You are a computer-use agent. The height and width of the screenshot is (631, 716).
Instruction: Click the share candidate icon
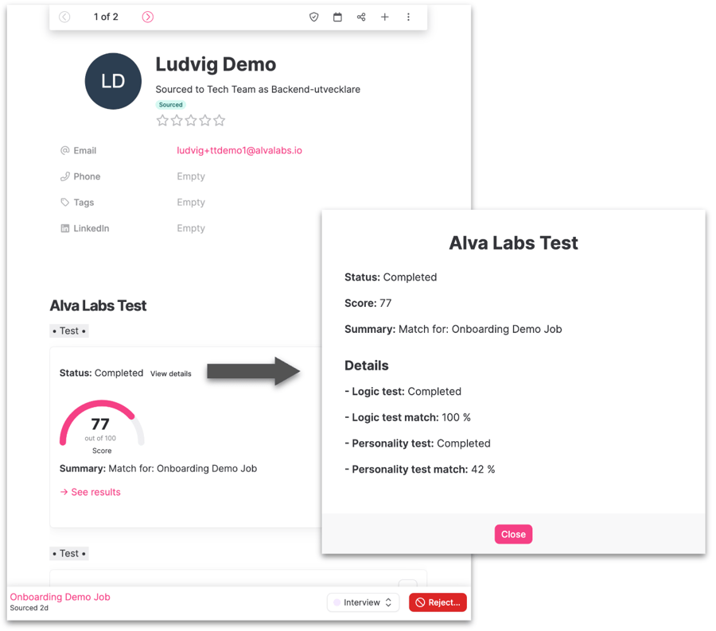point(361,17)
